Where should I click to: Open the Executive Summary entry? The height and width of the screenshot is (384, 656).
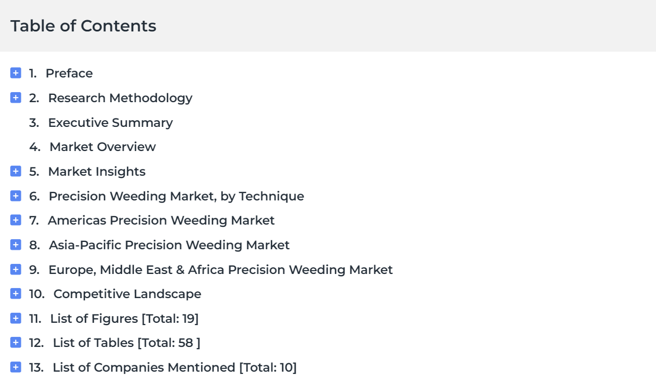(x=110, y=123)
